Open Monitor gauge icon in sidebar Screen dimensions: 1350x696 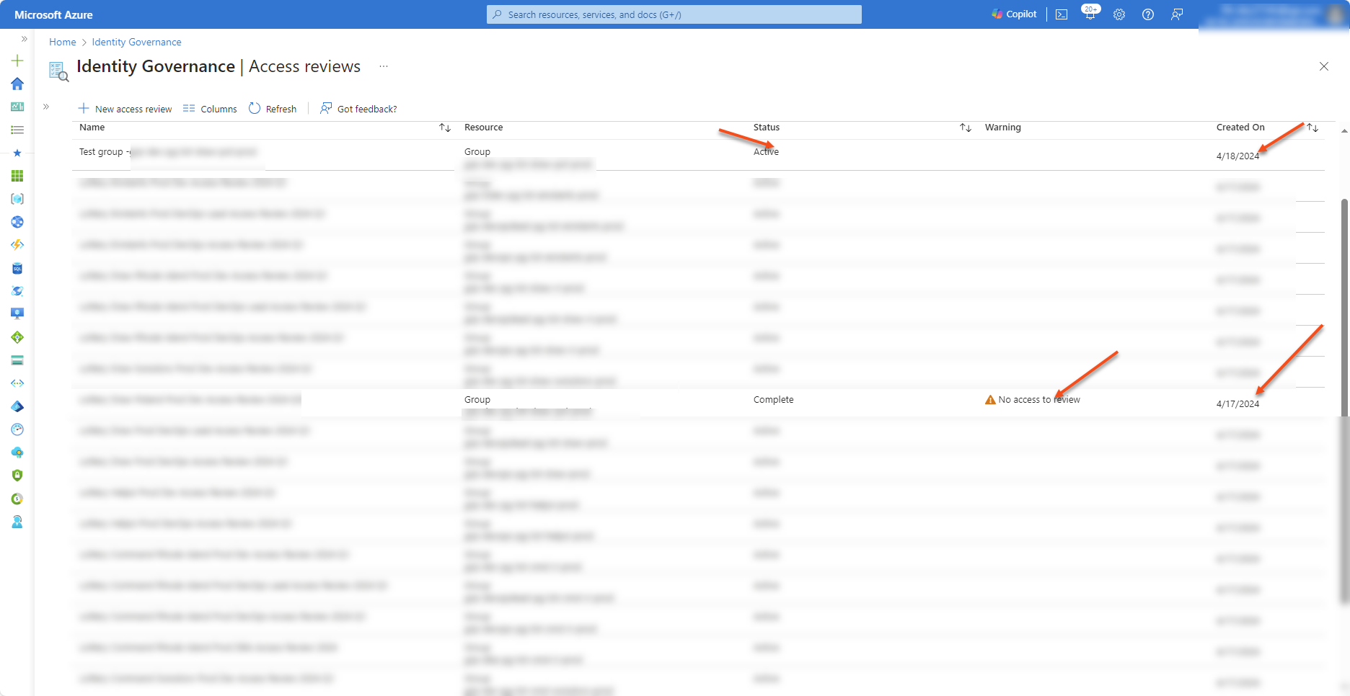[17, 429]
